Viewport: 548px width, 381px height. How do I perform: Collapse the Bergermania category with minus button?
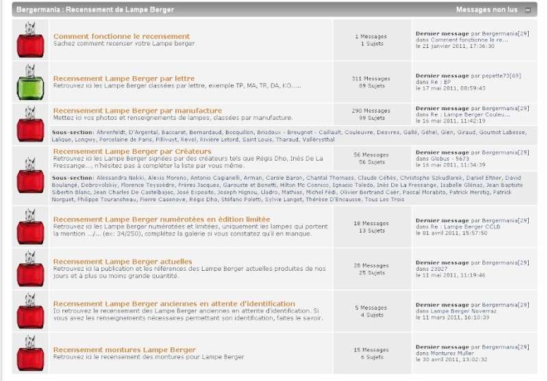pos(527,10)
